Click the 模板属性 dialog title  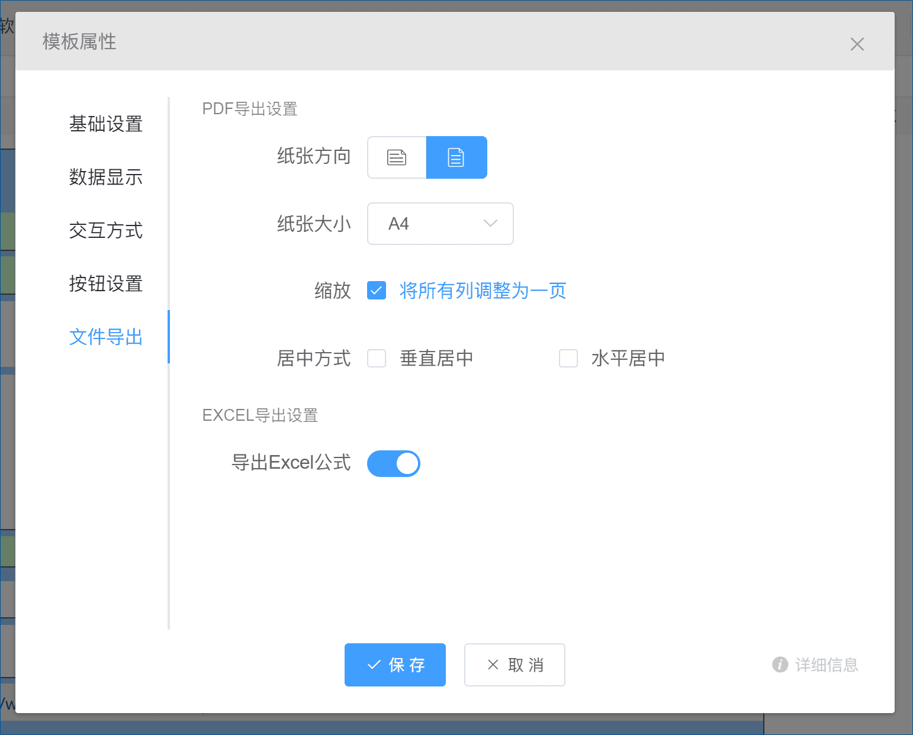tap(79, 41)
